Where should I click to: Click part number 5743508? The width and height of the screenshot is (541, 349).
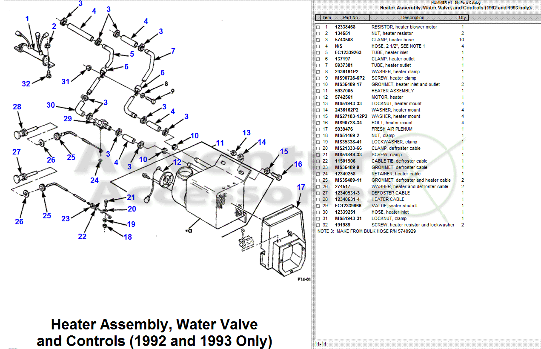344,40
